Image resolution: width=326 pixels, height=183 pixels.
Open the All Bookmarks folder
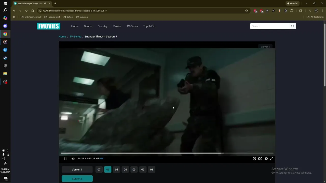click(315, 17)
